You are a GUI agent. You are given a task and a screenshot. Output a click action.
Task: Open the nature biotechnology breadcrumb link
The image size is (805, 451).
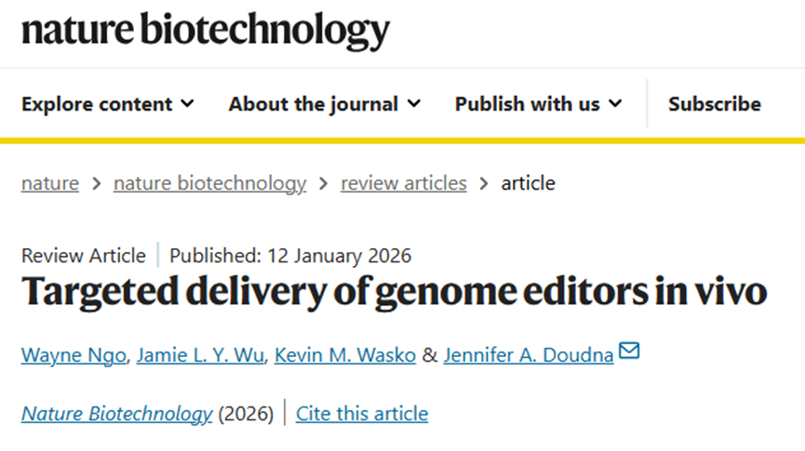click(210, 183)
